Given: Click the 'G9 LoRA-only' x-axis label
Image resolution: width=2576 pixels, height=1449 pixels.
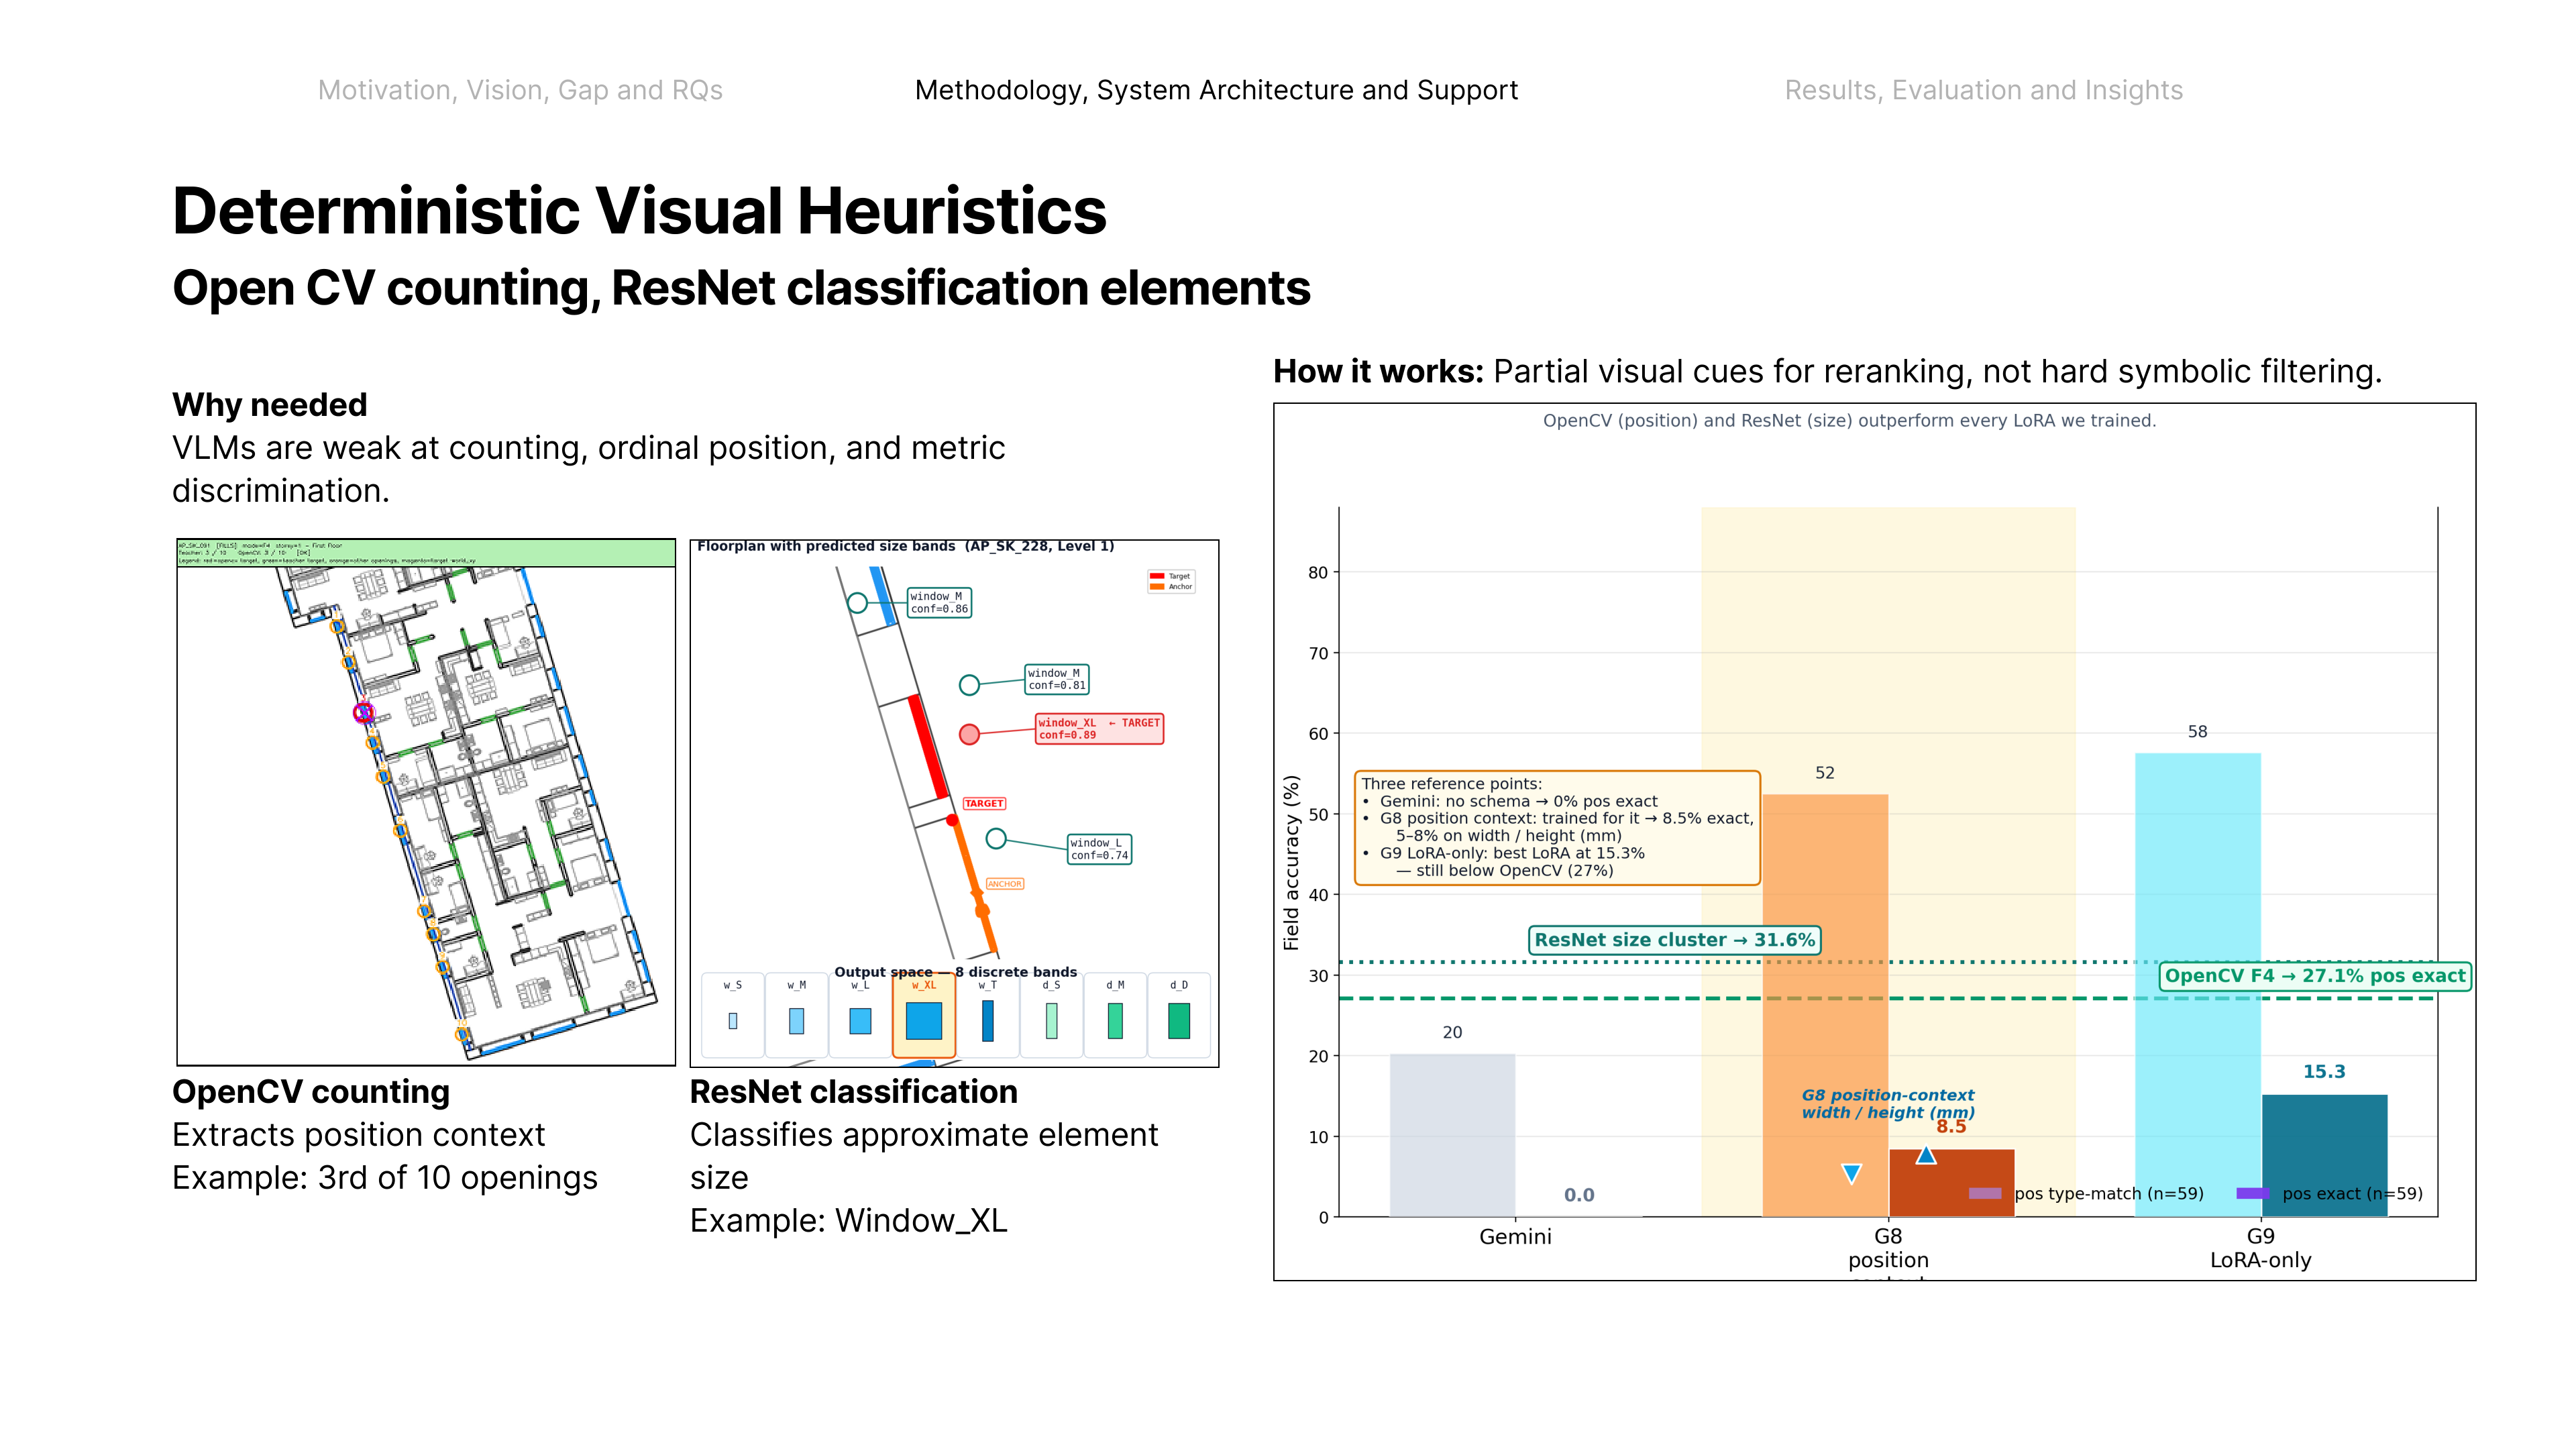Looking at the screenshot, I should [x=2260, y=1248].
